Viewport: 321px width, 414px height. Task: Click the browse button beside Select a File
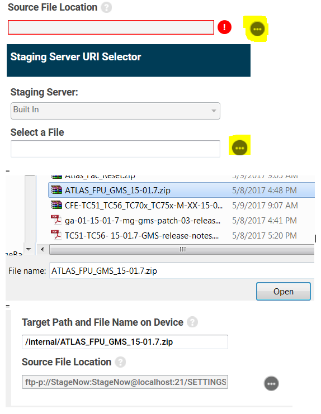pyautogui.click(x=239, y=148)
